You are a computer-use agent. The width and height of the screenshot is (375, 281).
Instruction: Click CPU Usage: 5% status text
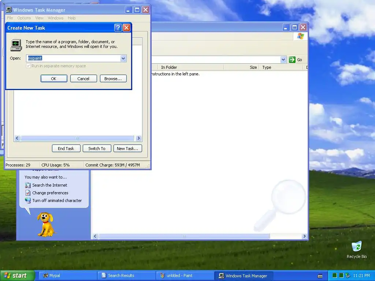tap(56, 165)
